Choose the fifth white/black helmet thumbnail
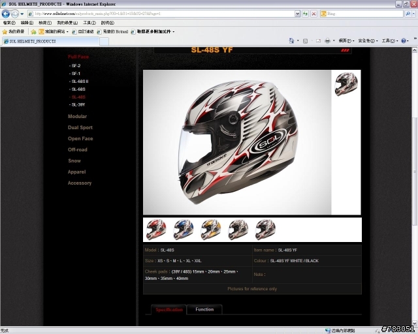This screenshot has width=418, height=334. coord(265,230)
